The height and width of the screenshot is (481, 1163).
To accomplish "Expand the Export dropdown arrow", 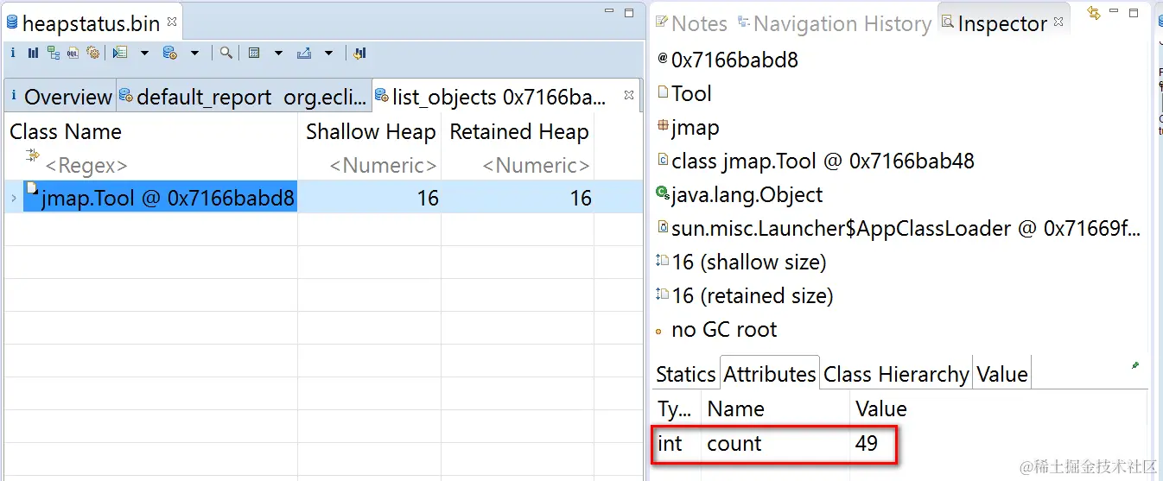I will click(x=328, y=53).
